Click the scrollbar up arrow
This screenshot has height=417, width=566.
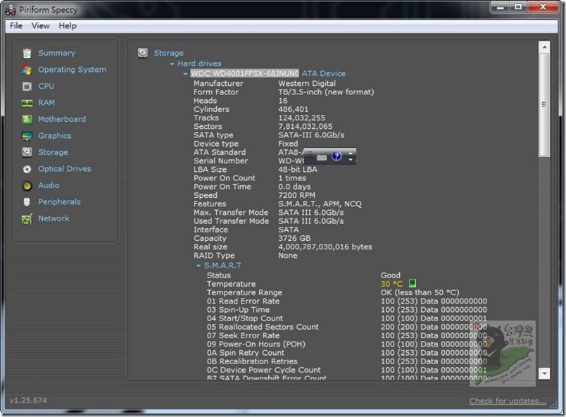point(544,47)
